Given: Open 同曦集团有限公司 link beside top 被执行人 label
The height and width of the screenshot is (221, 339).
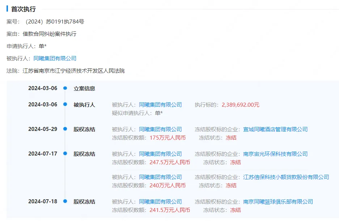Looking at the screenshot, I should pos(55,58).
